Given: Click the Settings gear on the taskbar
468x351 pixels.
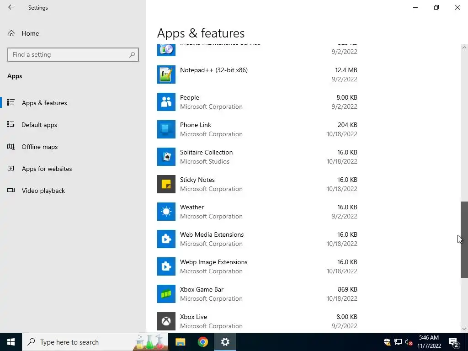Looking at the screenshot, I should point(225,342).
